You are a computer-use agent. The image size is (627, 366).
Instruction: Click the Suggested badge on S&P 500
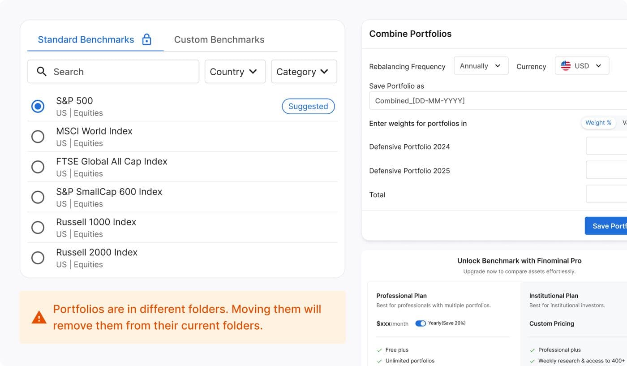(308, 106)
